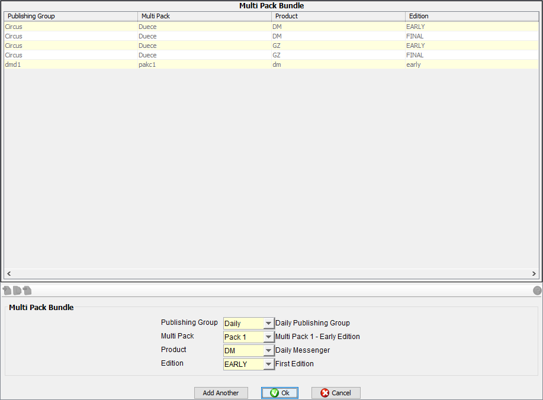Viewport: 543px width, 400px height.
Task: Click the left scroll arrow of the table
Action: tap(8, 274)
